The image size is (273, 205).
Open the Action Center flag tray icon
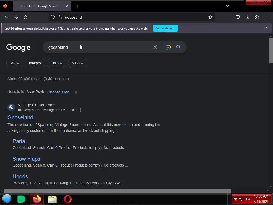coord(235,199)
